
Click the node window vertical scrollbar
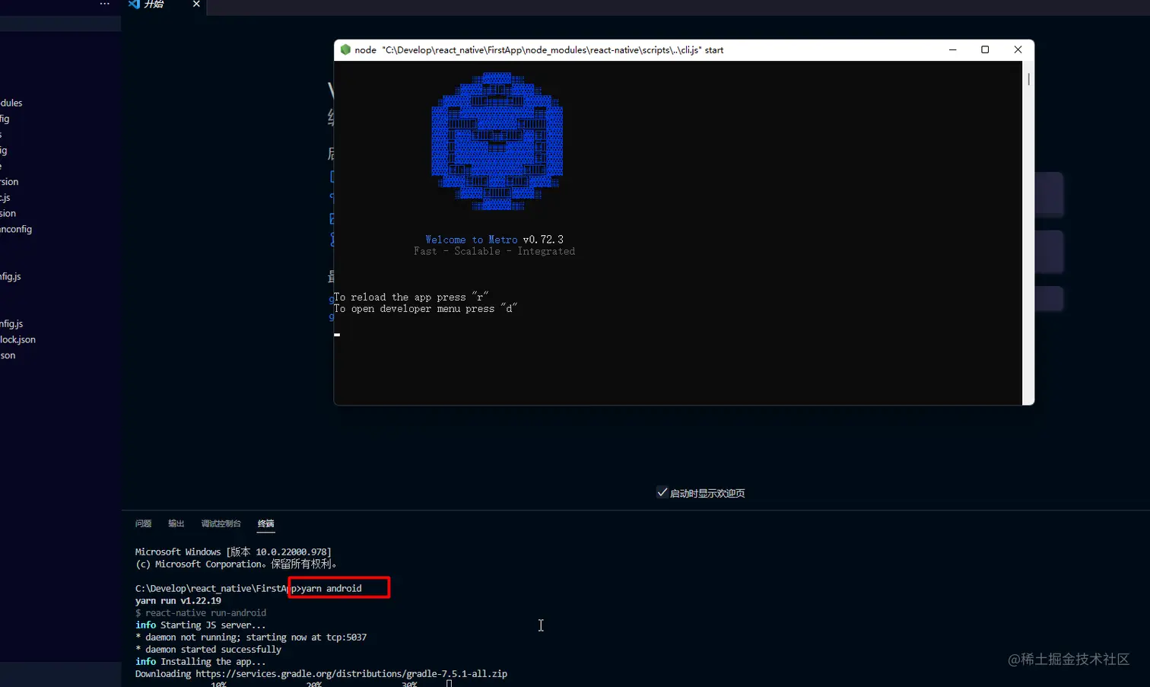click(1028, 79)
